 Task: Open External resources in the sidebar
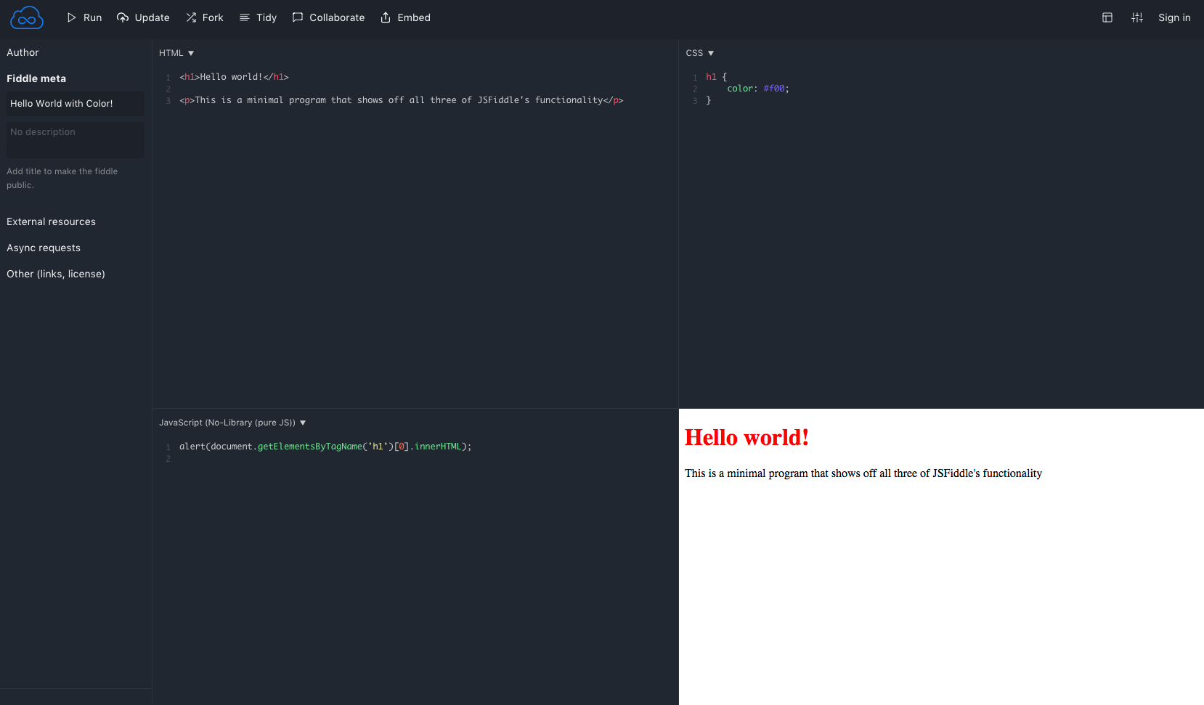point(51,221)
